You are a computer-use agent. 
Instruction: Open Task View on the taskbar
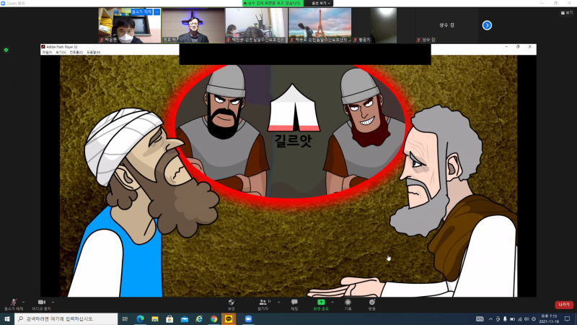125,318
